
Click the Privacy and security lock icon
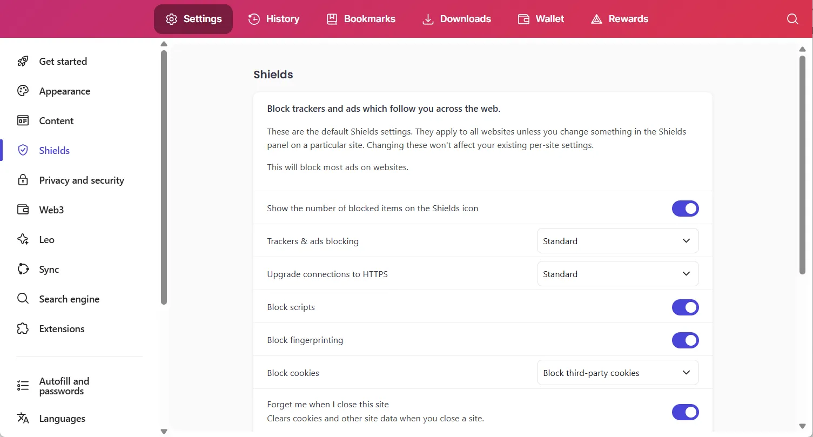[23, 180]
